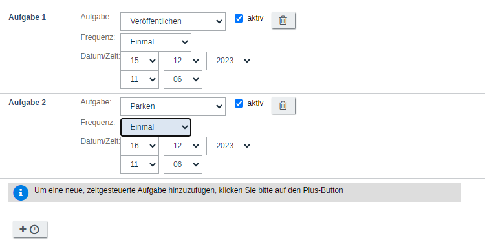Open the Veröffentlichen task dropdown
This screenshot has height=247, width=485.
(173, 21)
